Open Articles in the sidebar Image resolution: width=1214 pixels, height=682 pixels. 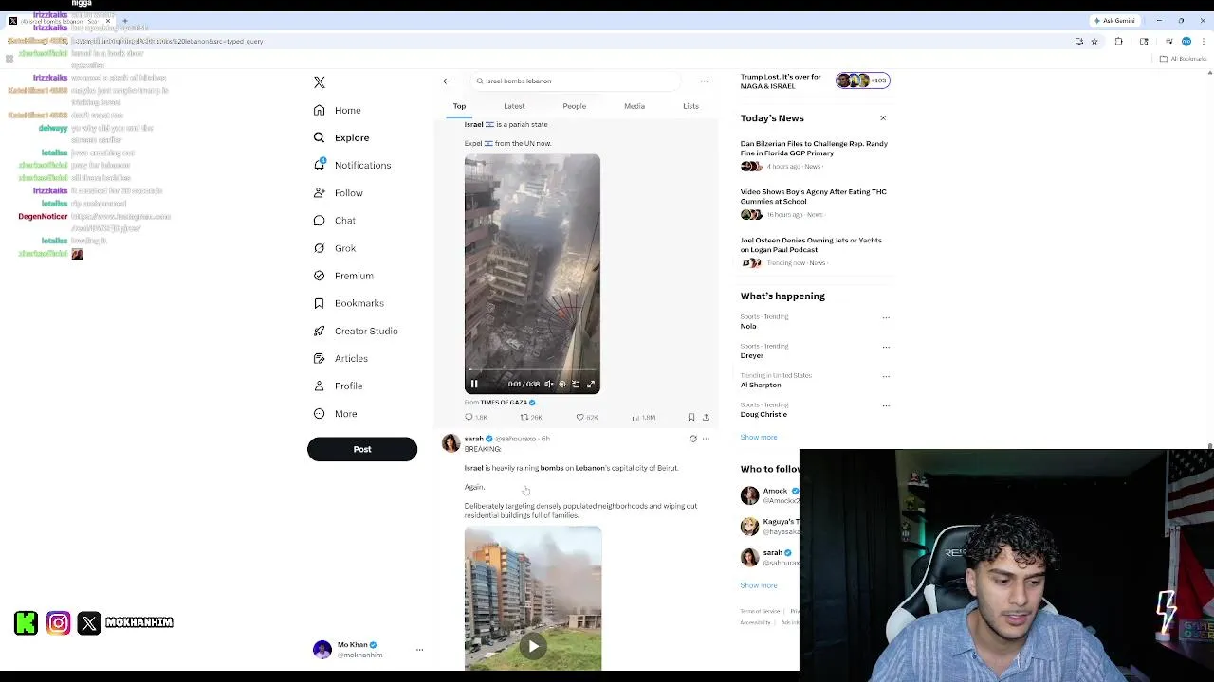pos(340,358)
